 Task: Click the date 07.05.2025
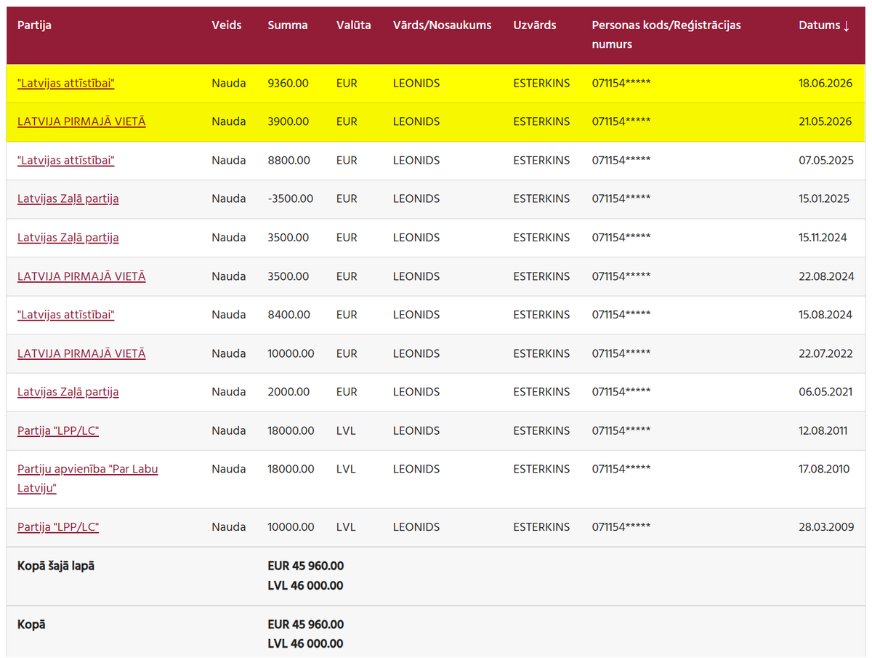pyautogui.click(x=825, y=161)
